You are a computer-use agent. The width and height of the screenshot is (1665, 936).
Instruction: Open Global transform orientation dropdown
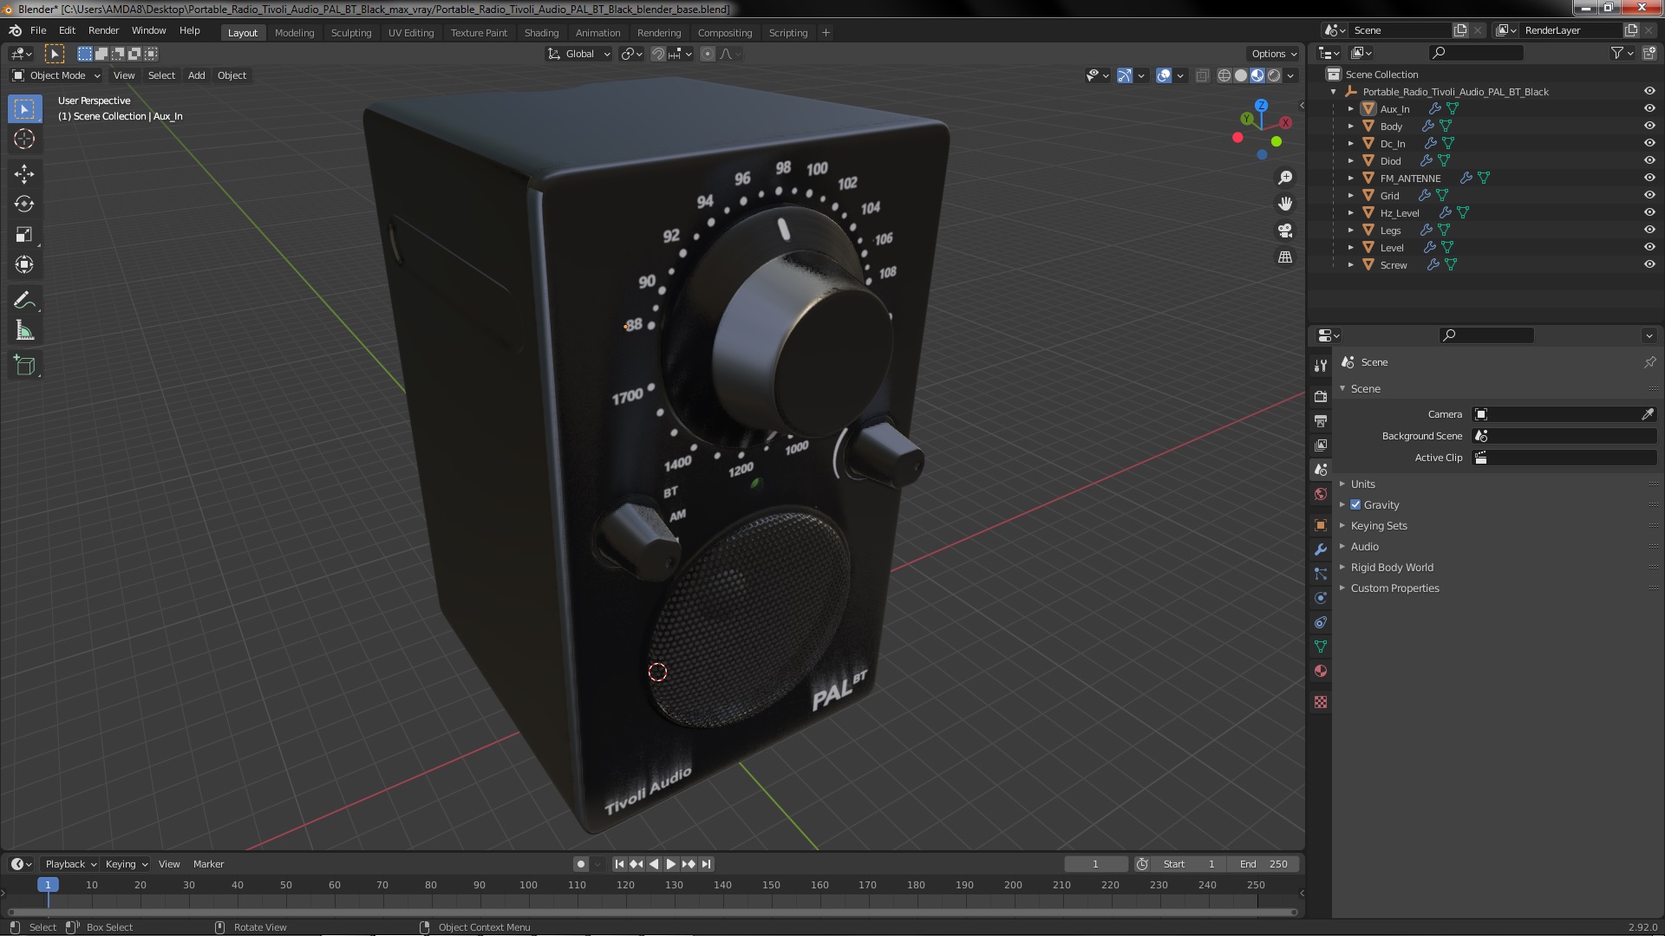pos(578,54)
